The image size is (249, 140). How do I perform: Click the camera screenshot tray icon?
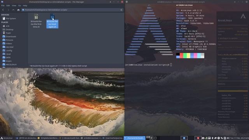pyautogui.click(x=203, y=138)
